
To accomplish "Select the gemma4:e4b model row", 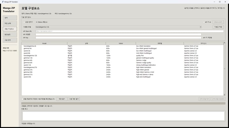I will 122,63.
